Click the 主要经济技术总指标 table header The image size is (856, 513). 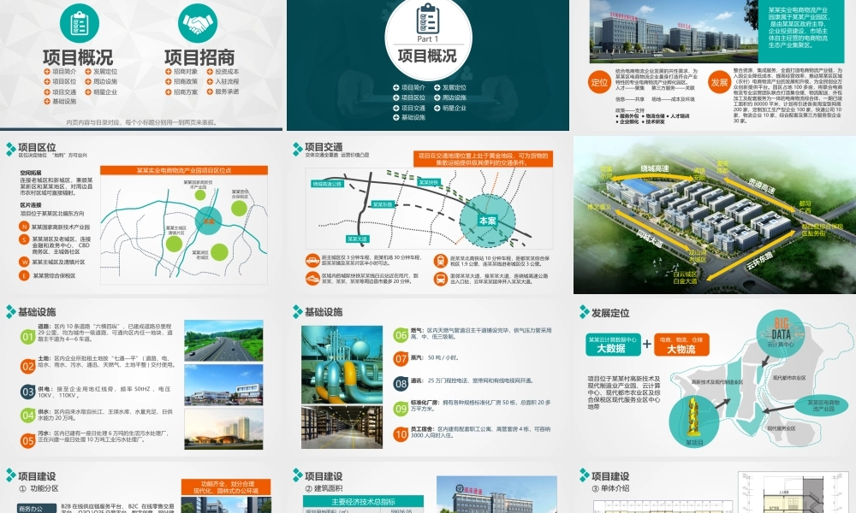pos(363,502)
